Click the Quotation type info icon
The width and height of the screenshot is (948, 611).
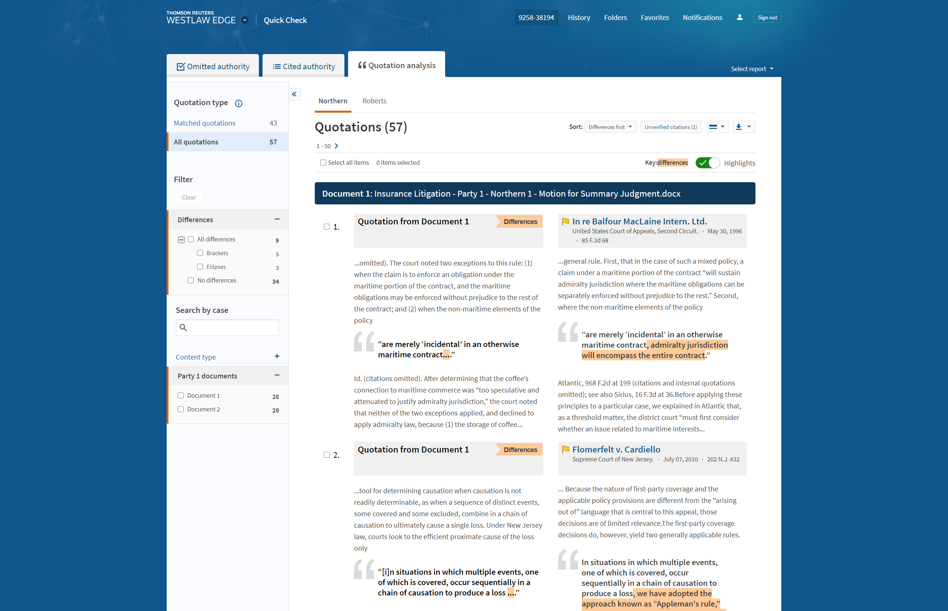click(238, 104)
